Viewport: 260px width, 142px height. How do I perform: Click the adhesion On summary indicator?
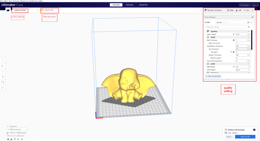(246, 10)
